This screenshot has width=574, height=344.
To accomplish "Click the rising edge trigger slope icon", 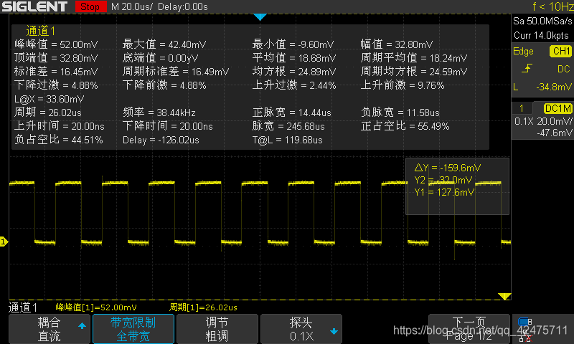I will (x=527, y=68).
